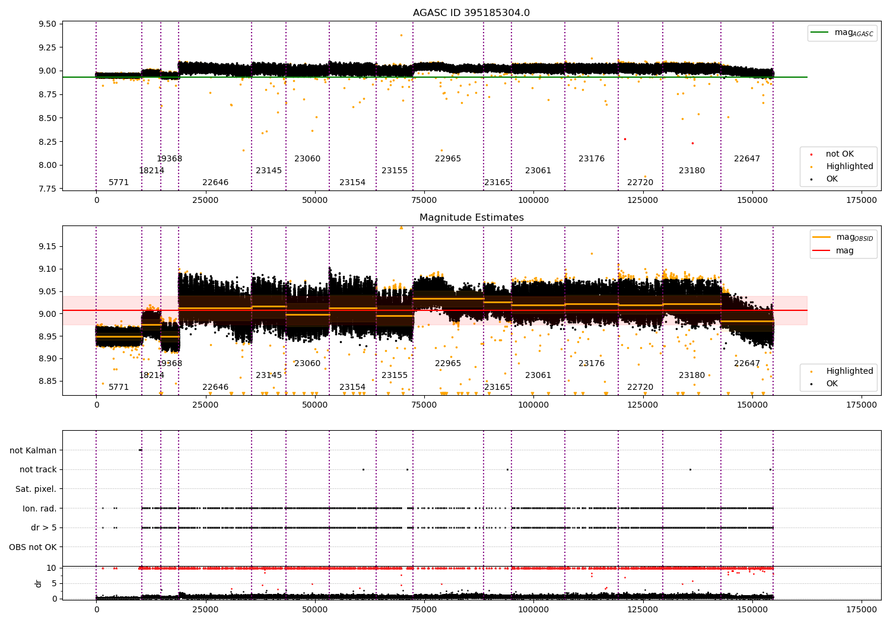This screenshot has height=623, width=890.
Task: Click the 'mag AGASC' legend entry
Action: pos(842,33)
